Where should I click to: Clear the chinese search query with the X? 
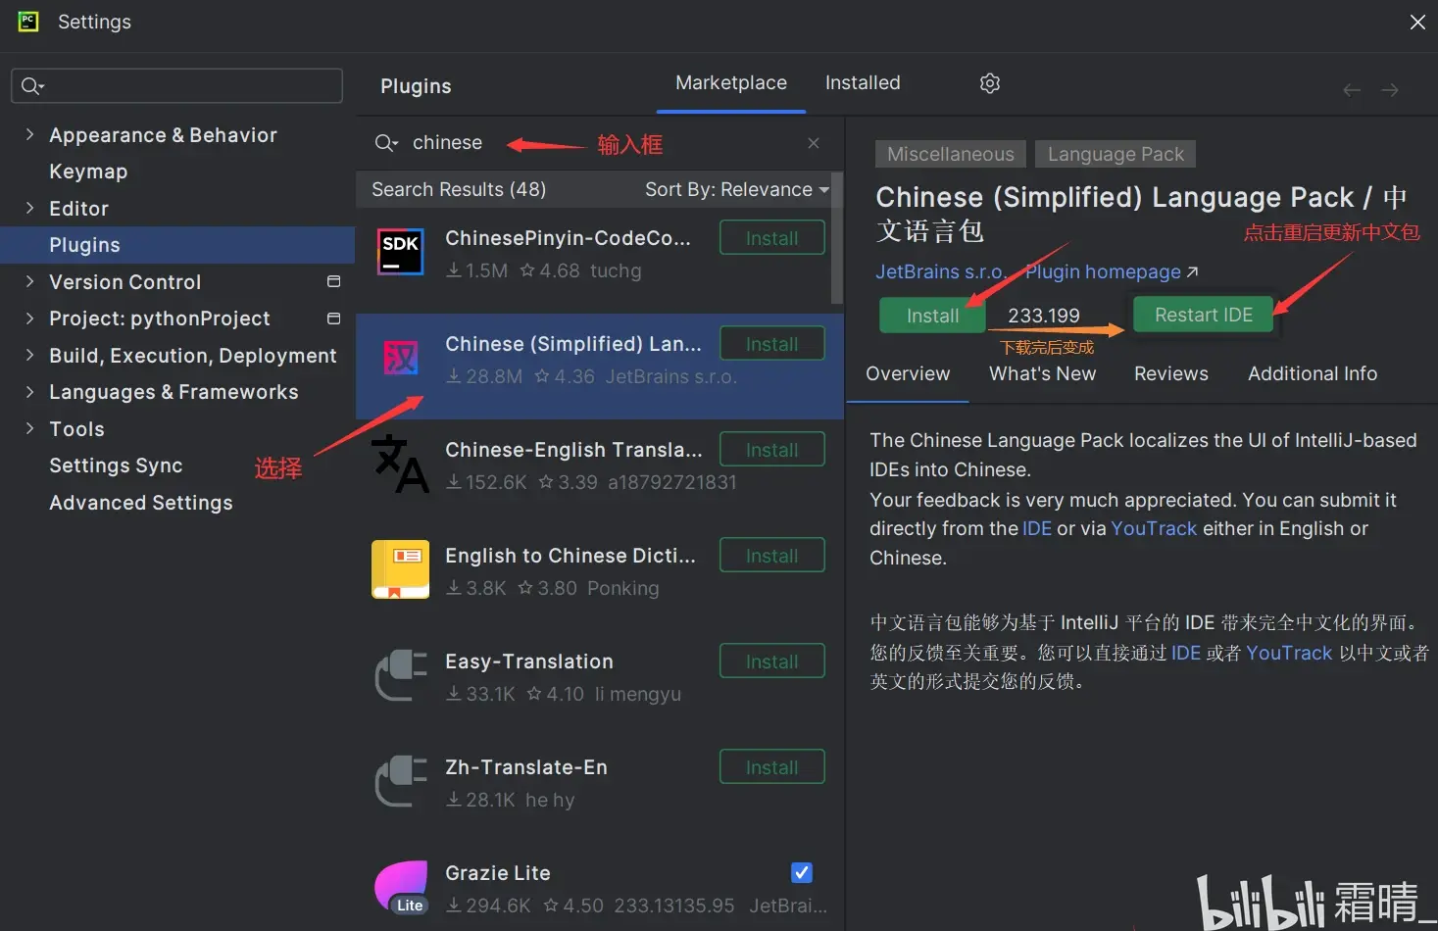(x=813, y=143)
